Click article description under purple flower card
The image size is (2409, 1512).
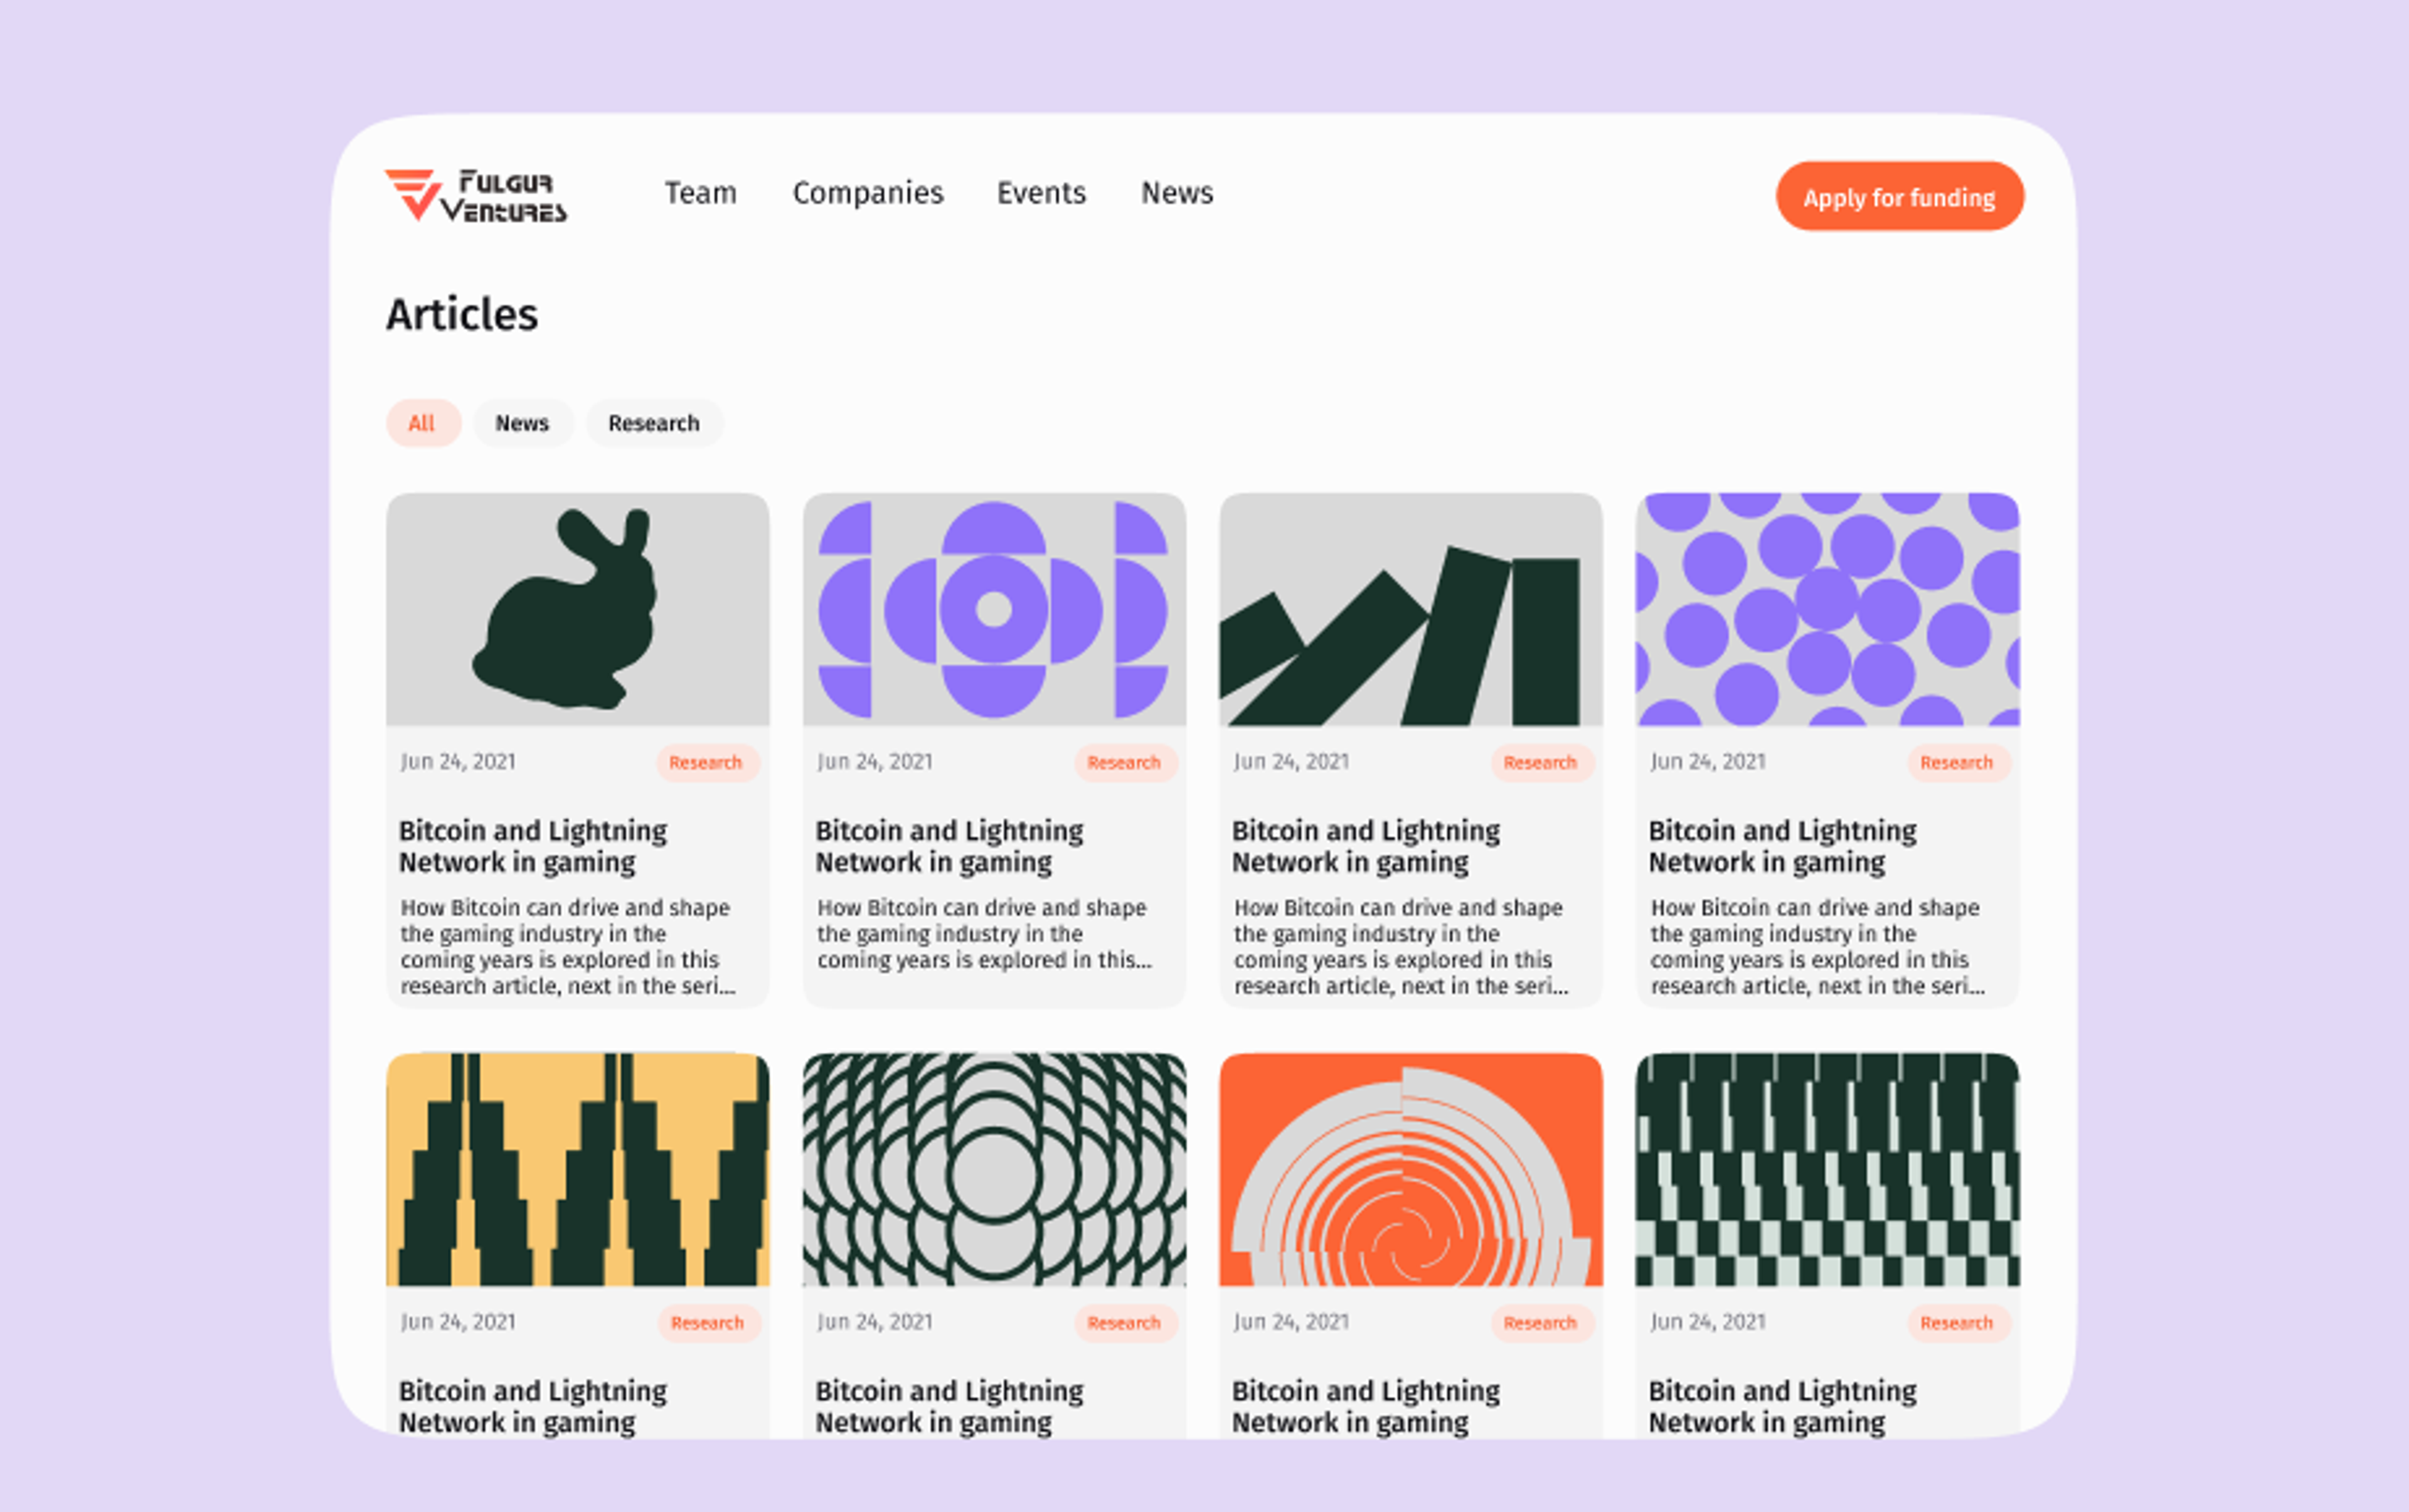tap(985, 934)
